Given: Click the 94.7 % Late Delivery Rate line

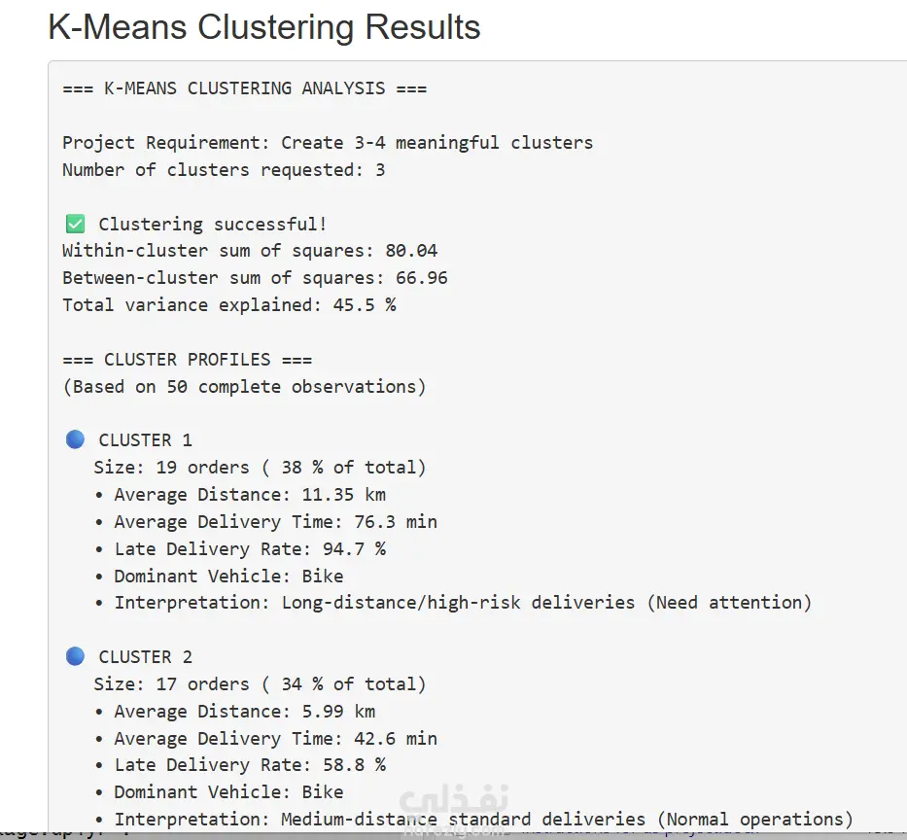Looking at the screenshot, I should [x=250, y=549].
